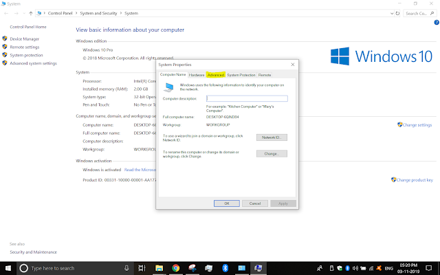
Task: Open File Explorer from the taskbar
Action: click(159, 268)
